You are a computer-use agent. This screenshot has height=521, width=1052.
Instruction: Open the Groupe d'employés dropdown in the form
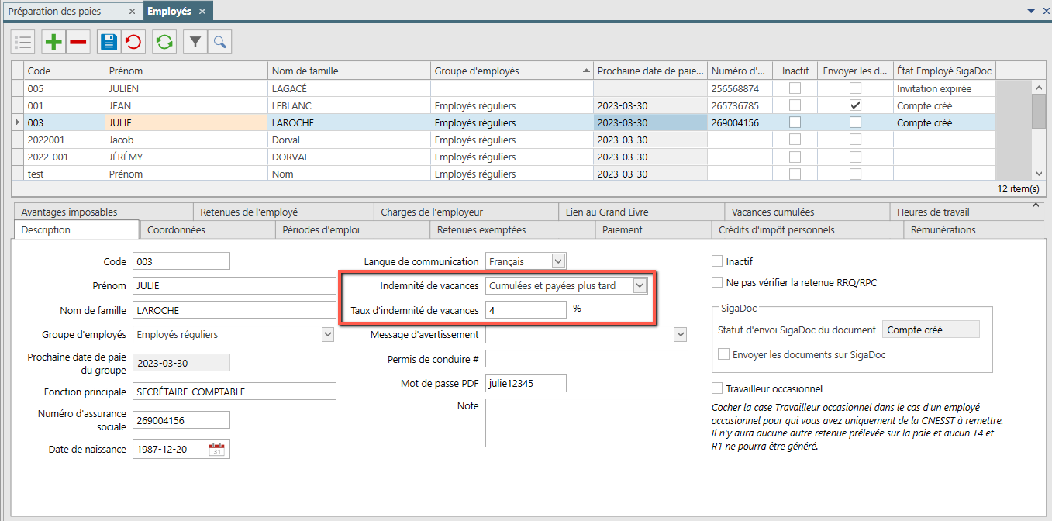[x=328, y=335]
